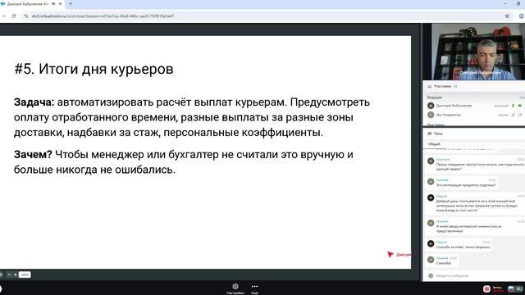Minimize the browser window
The width and height of the screenshot is (525, 295).
[x=505, y=3]
